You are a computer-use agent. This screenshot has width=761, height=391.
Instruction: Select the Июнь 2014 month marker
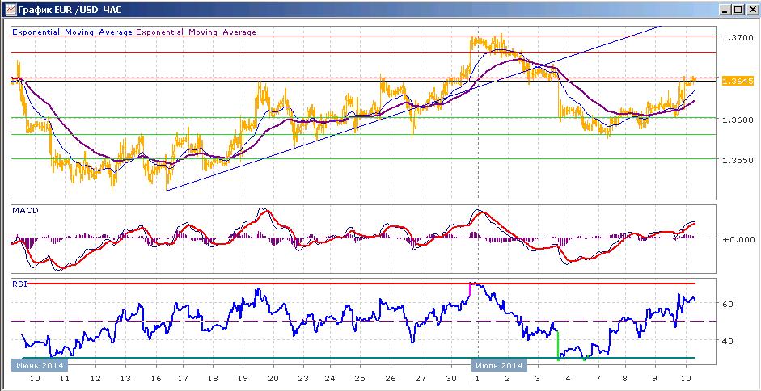[x=39, y=365]
